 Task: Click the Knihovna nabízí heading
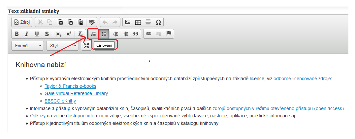(41, 65)
